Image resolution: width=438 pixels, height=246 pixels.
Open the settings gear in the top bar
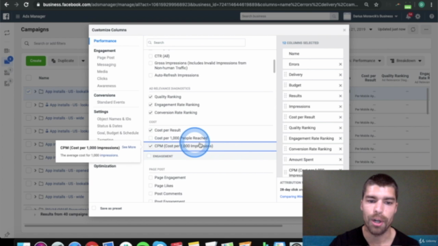pos(418,16)
